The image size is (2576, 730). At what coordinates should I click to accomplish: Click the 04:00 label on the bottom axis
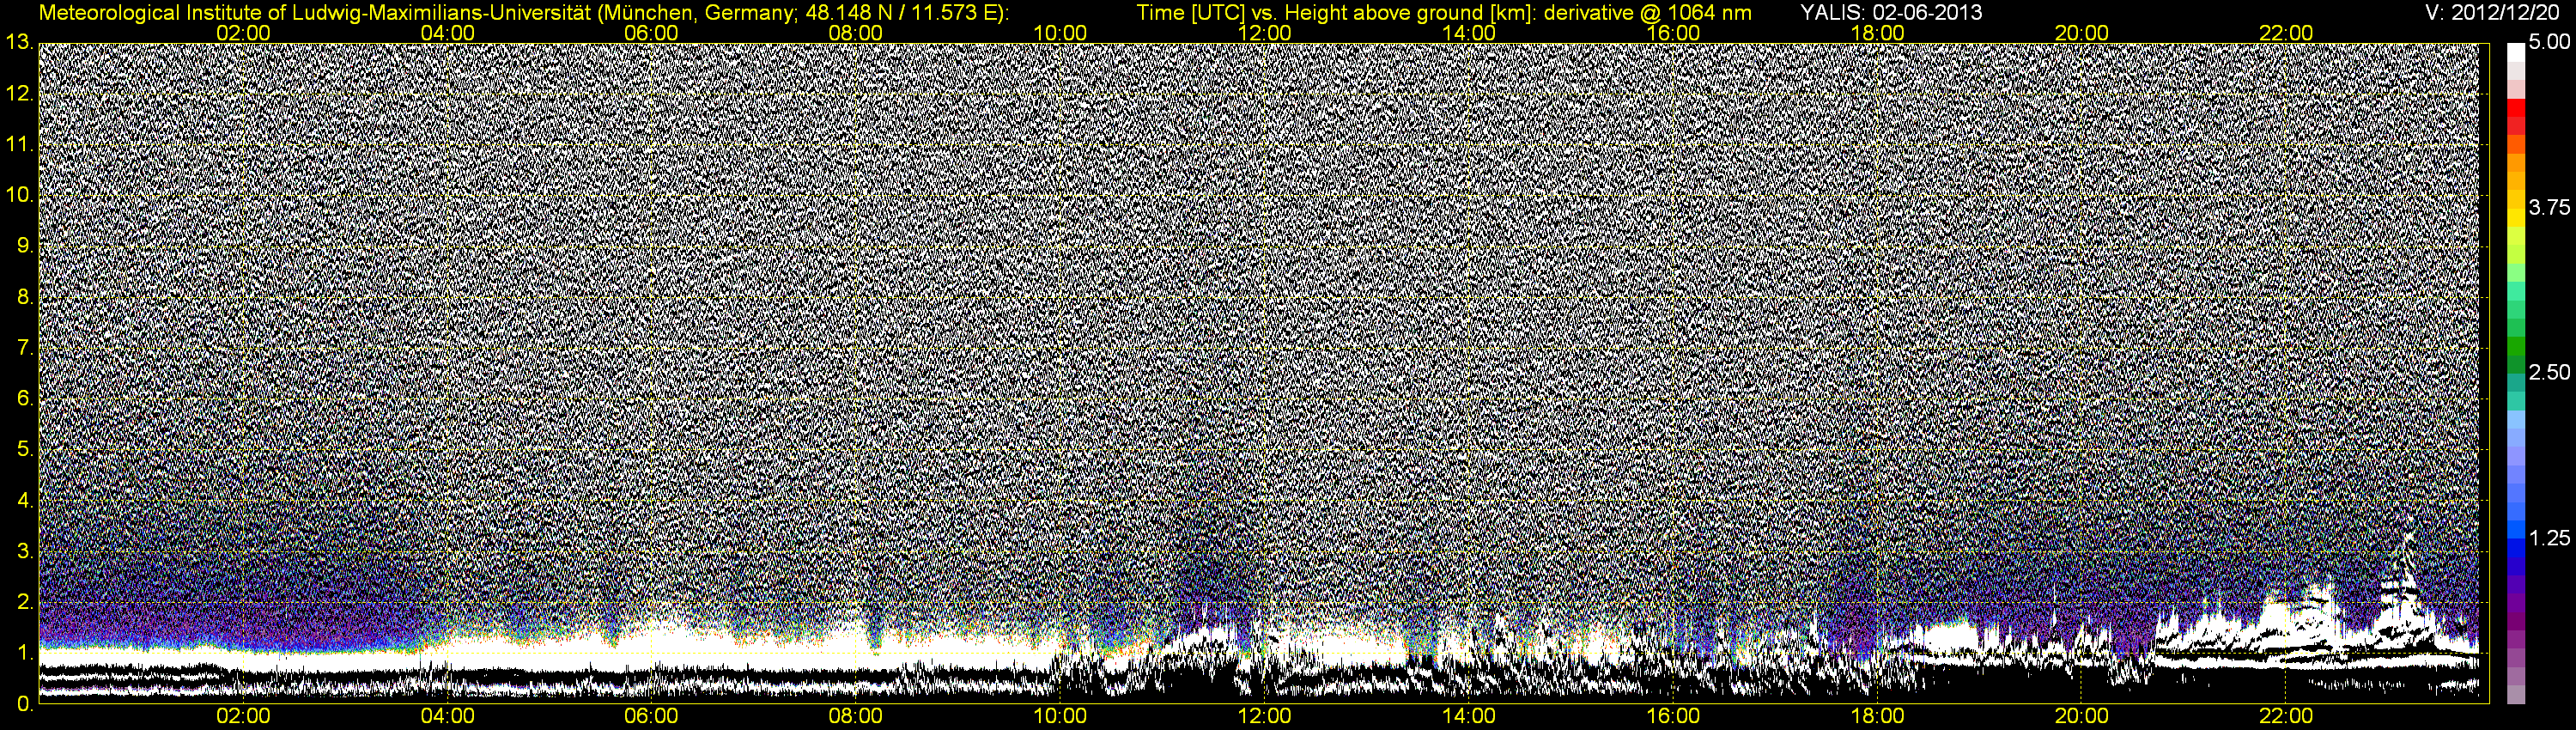click(x=448, y=717)
